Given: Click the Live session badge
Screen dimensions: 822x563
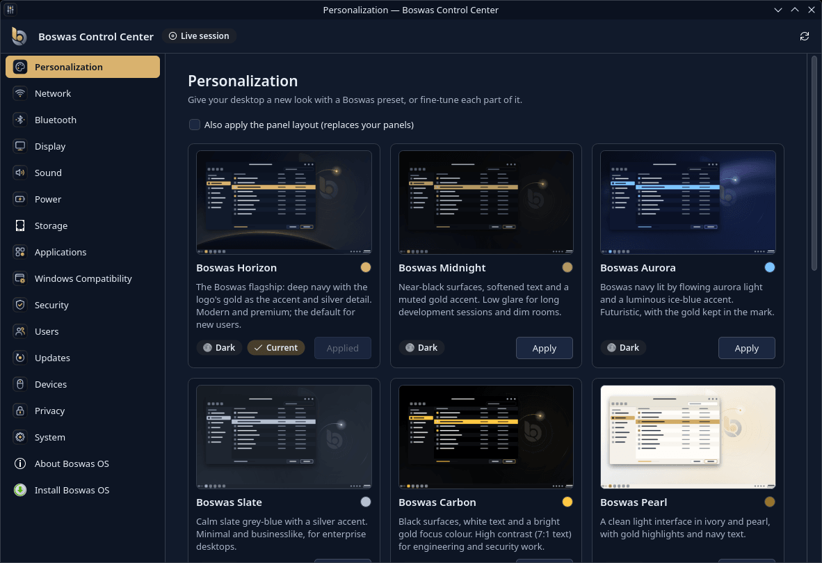Looking at the screenshot, I should [x=199, y=35].
